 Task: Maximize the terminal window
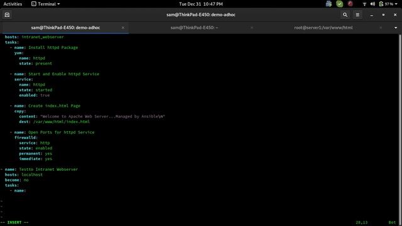pyautogui.click(x=383, y=15)
